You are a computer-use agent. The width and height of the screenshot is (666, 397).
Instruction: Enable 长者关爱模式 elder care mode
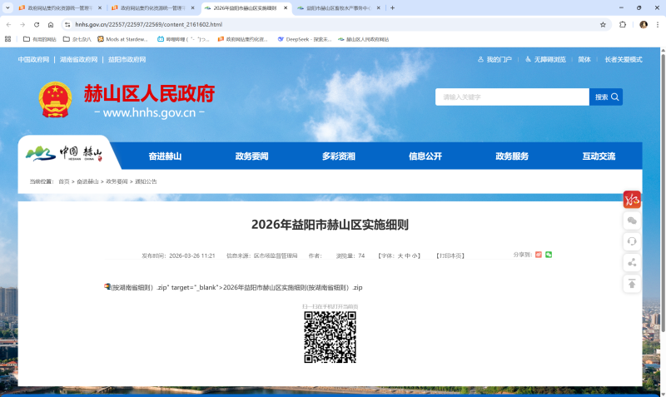tap(623, 60)
